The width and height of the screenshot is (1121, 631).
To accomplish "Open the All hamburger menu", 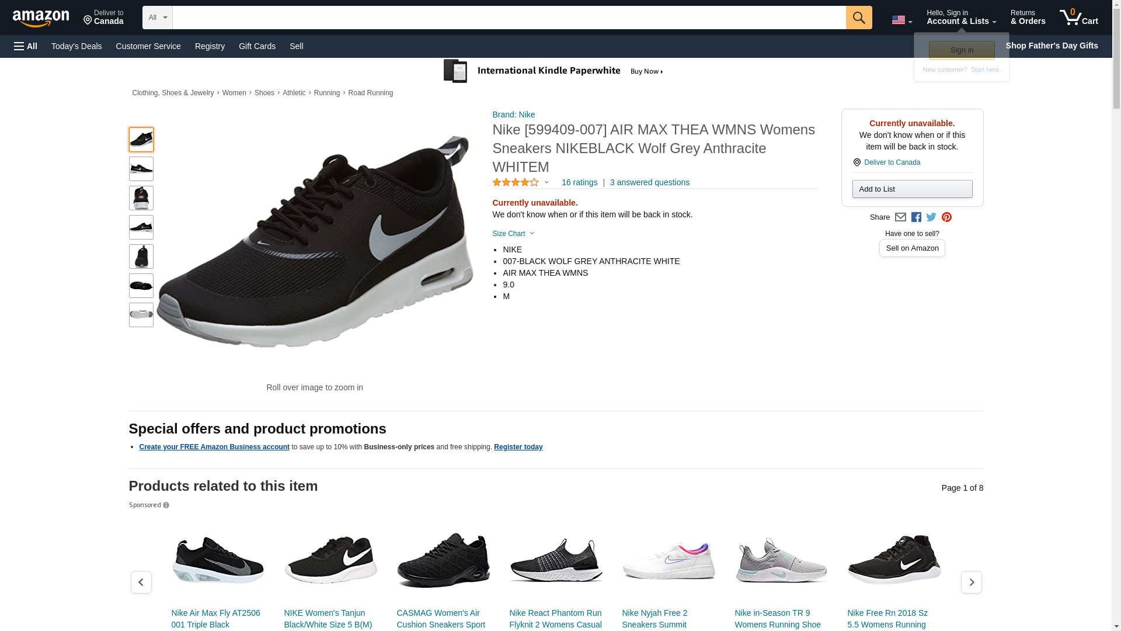I will 26,46.
